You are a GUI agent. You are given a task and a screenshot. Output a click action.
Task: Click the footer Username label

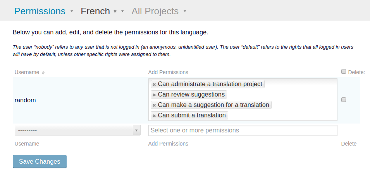[27, 144]
